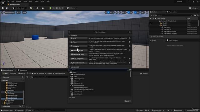Click the Add button in Content Browser
Image resolution: width=200 pixels, height=112 pixels.
5,73
